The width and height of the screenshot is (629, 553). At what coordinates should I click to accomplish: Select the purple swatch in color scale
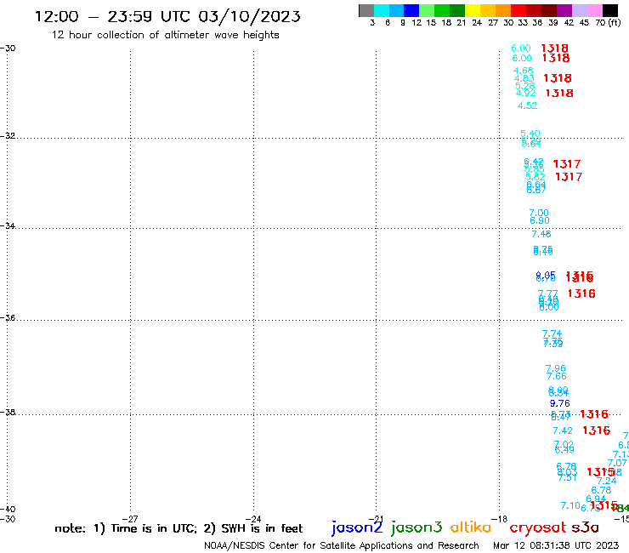point(564,11)
